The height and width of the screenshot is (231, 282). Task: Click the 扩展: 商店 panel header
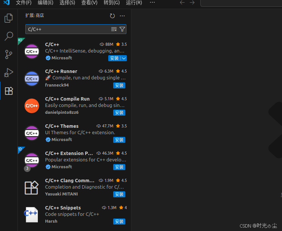(34, 16)
